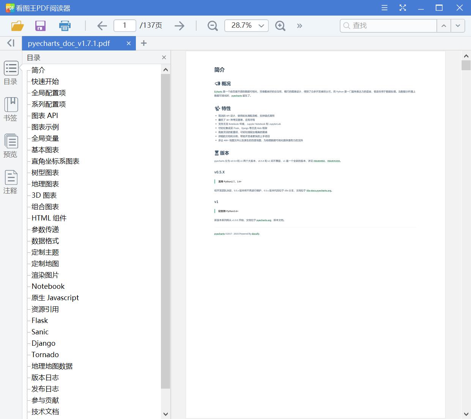Go to 快速开始 in the table of contents

[45, 81]
